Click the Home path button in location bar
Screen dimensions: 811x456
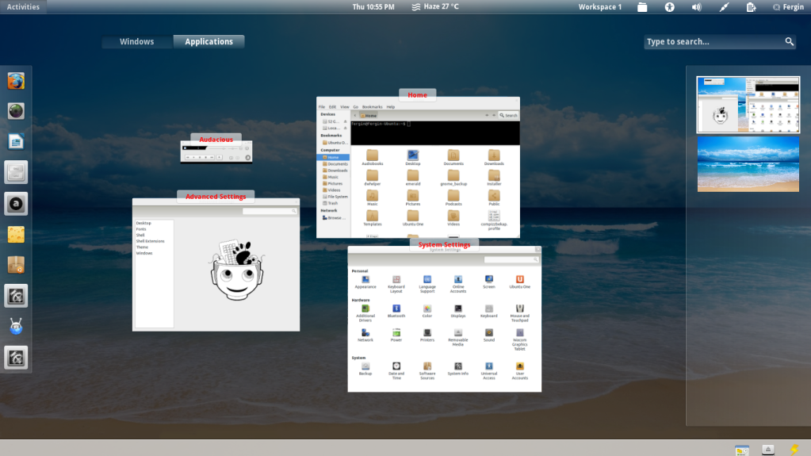point(369,116)
